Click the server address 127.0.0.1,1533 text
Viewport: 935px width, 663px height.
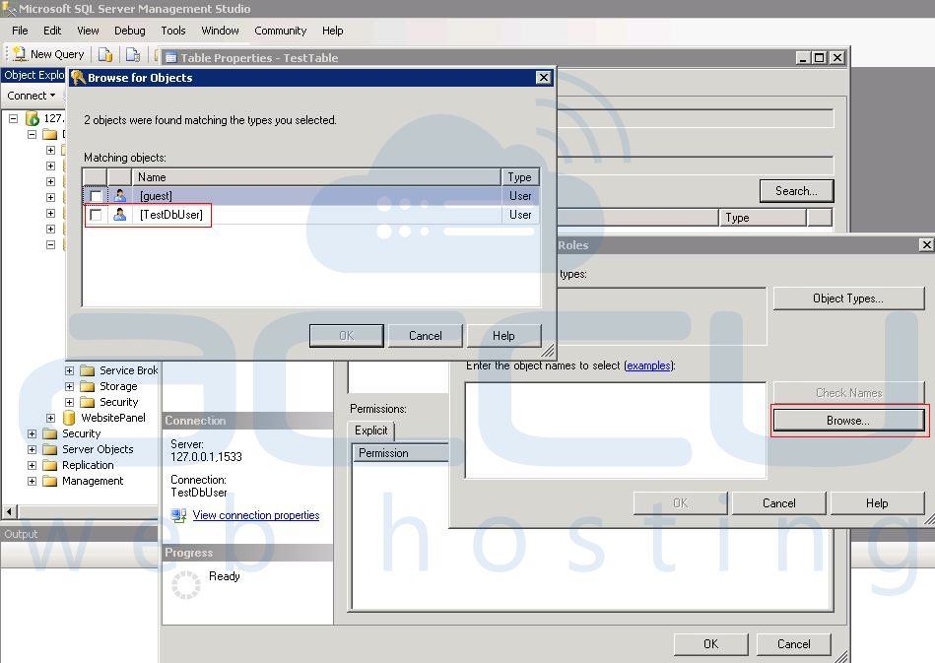206,457
